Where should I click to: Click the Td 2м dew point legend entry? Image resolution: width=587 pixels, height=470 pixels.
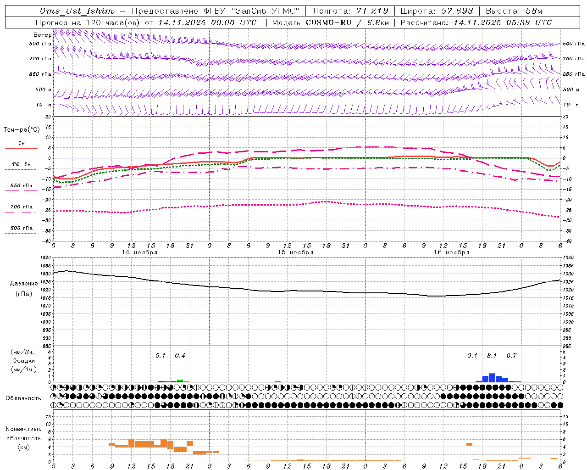click(x=22, y=164)
